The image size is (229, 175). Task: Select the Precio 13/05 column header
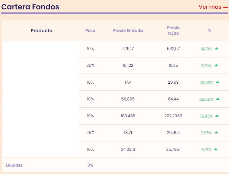[x=173, y=31]
